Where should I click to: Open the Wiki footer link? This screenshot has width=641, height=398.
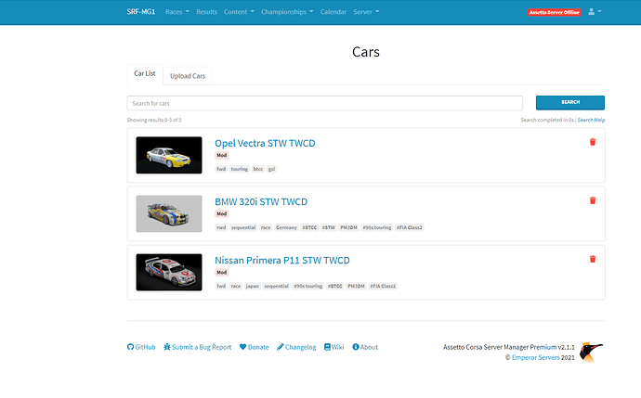(334, 347)
